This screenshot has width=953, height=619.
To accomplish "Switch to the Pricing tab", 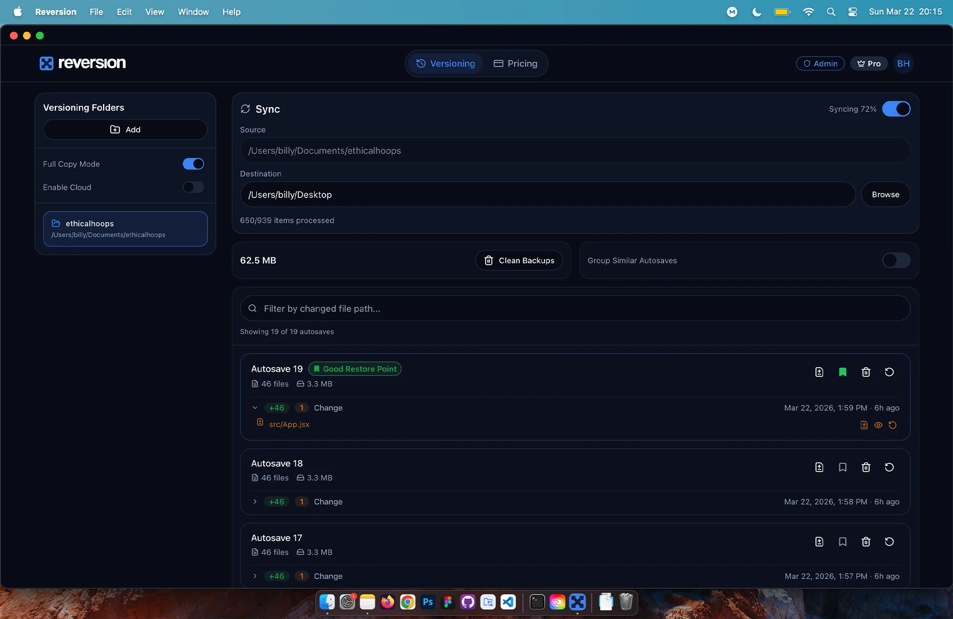I will point(515,63).
